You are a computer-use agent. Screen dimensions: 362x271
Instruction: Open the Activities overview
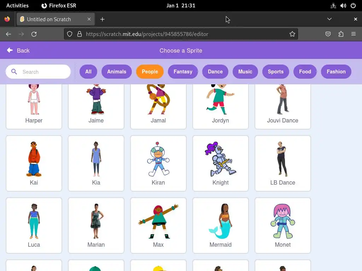click(17, 6)
